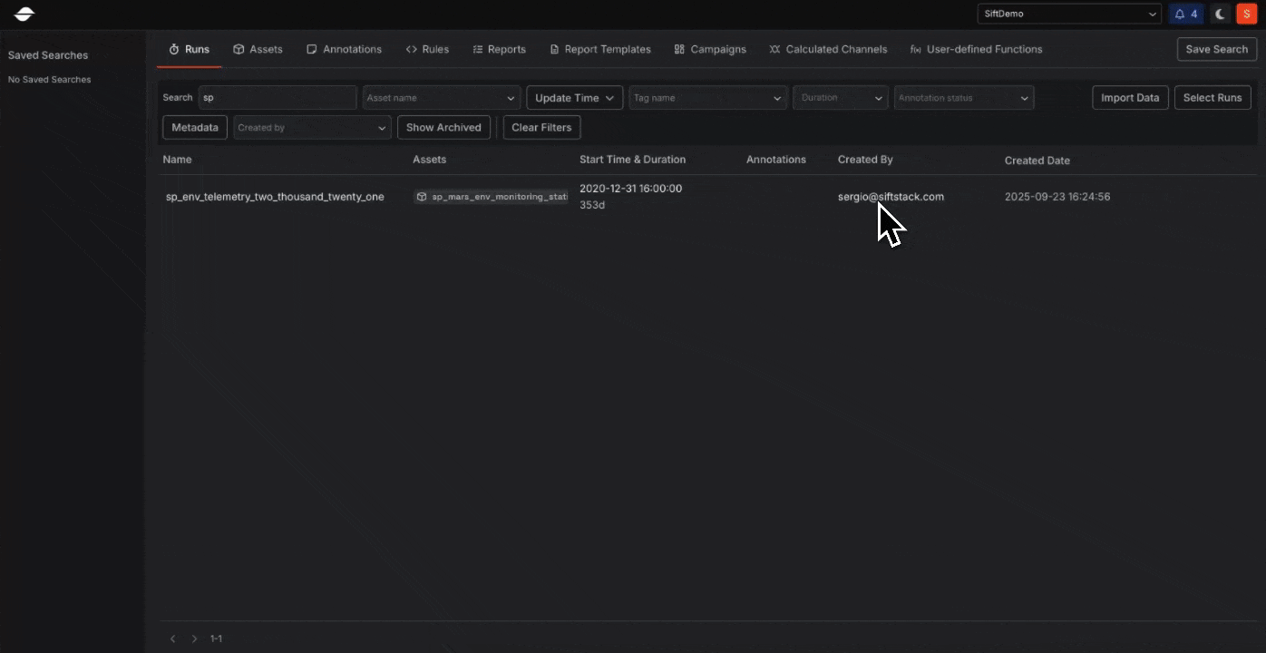Viewport: 1266px width, 653px height.
Task: Click the Start Time & Duration column header
Action: pyautogui.click(x=632, y=160)
